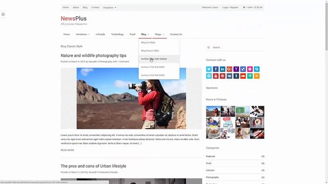Open the Pinterest social icon
This screenshot has width=328, height=184.
(222, 76)
